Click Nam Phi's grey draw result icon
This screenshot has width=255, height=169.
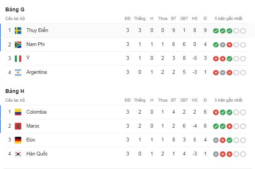(x=223, y=45)
